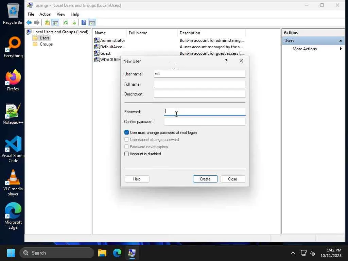Click the Help button in New User dialog

(x=137, y=179)
